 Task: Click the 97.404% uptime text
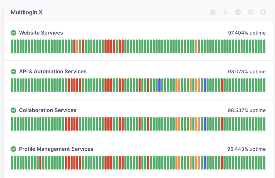247,33
